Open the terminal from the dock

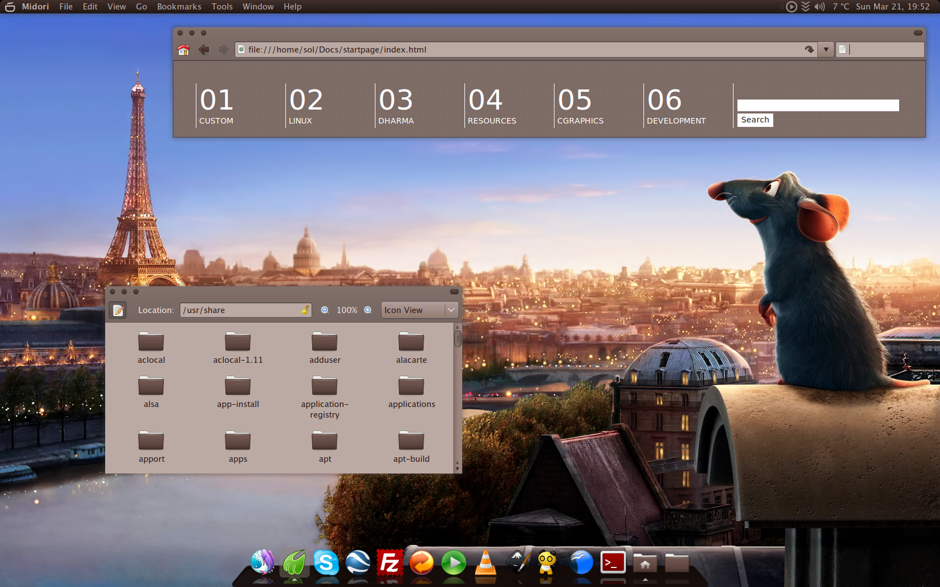(613, 562)
